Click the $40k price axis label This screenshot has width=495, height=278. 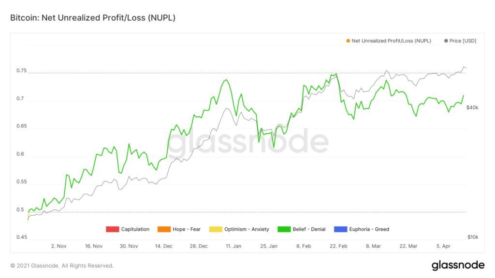(x=472, y=108)
